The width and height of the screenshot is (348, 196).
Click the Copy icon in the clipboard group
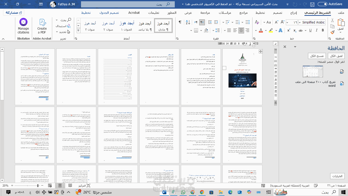click(x=332, y=26)
